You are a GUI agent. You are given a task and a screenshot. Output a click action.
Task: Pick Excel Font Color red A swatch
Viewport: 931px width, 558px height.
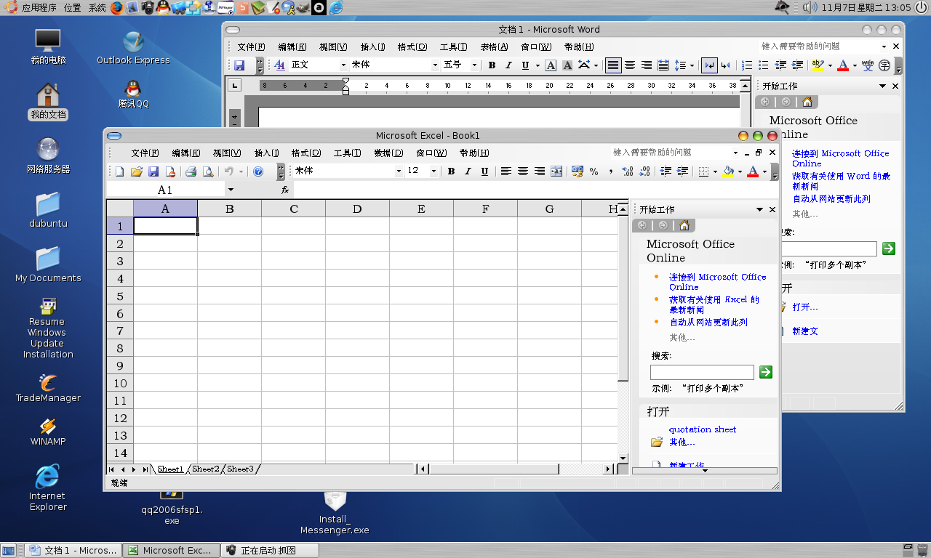(753, 171)
